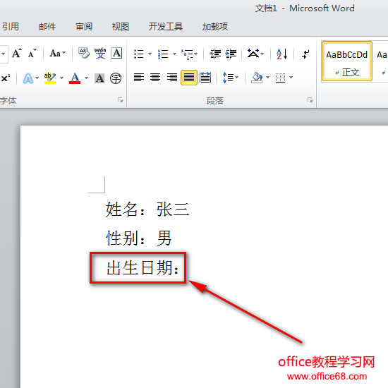Open the numbering library dropdown arrow

pyautogui.click(x=174, y=54)
